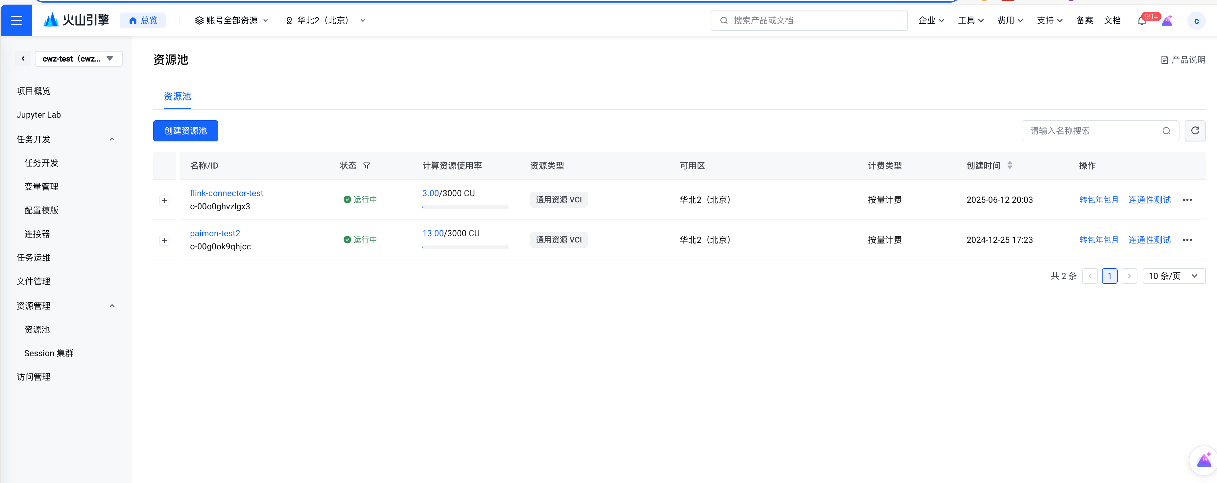The height and width of the screenshot is (483, 1217).
Task: Click the floating AI assistant icon
Action: 1204,460
